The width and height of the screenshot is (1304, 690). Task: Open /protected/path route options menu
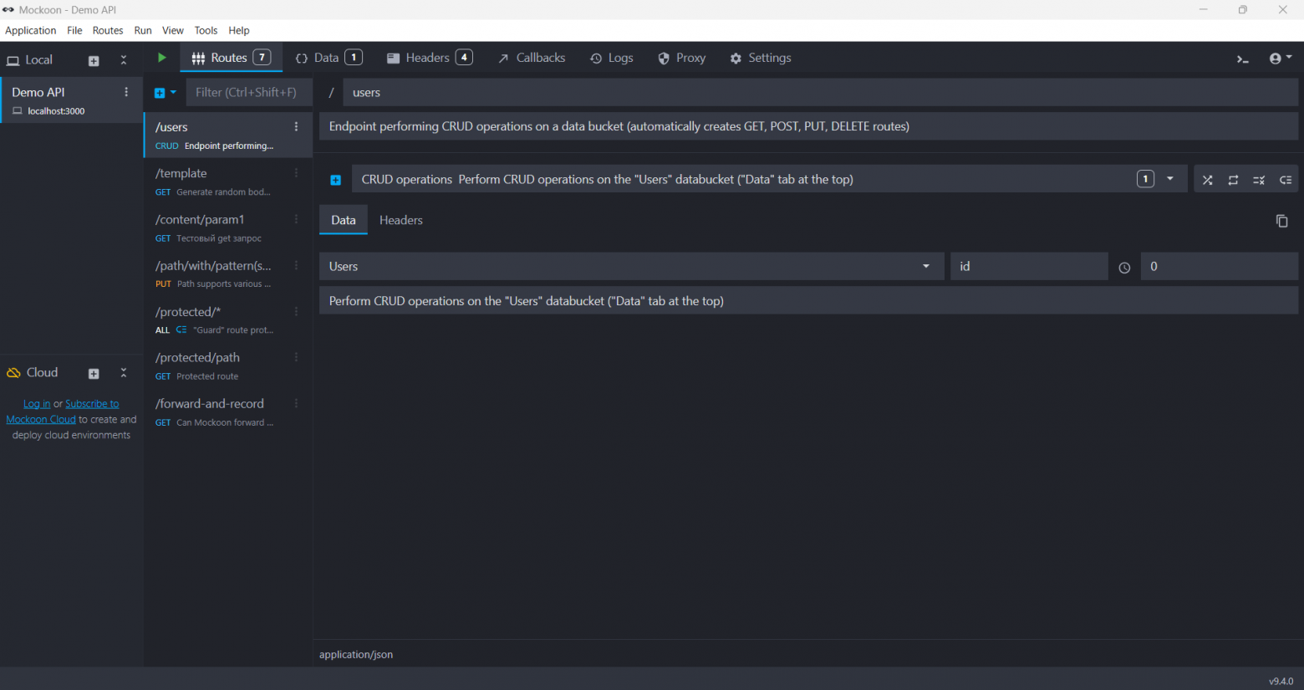coord(296,357)
